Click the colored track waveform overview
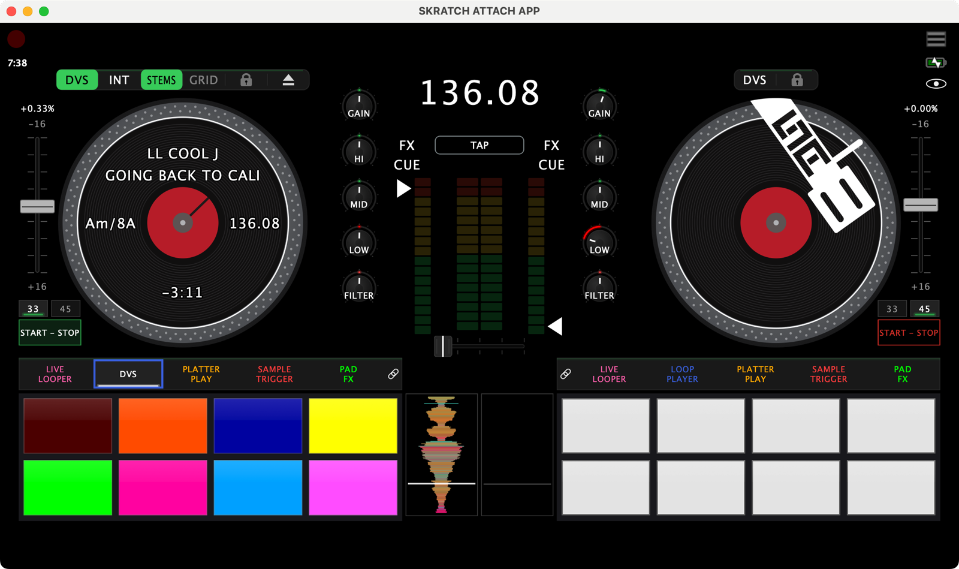Image resolution: width=959 pixels, height=569 pixels. 442,454
